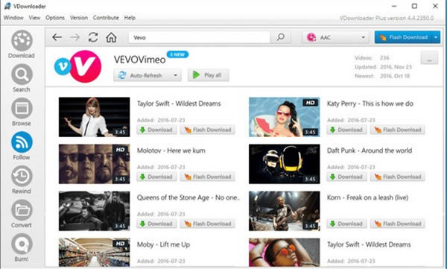Click Queens of the Stone Age title
This screenshot has height=269, width=447.
pyautogui.click(x=188, y=197)
